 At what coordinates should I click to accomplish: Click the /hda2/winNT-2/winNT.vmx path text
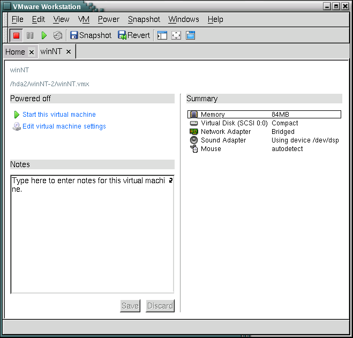[x=49, y=84]
